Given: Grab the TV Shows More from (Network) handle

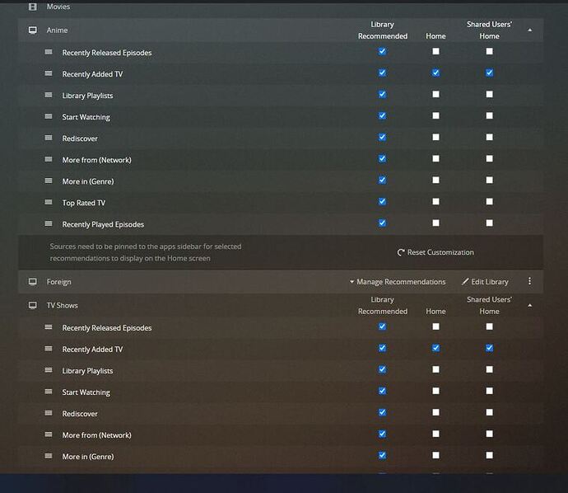Looking at the screenshot, I should click(49, 434).
